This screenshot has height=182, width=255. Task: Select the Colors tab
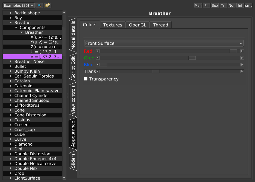[x=90, y=25]
